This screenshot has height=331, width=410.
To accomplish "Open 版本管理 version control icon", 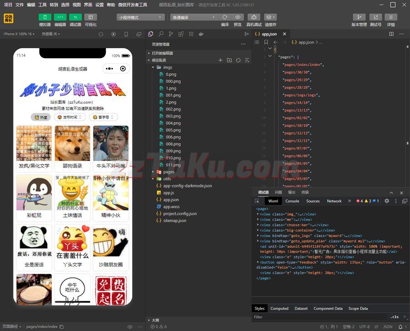I will [359, 17].
